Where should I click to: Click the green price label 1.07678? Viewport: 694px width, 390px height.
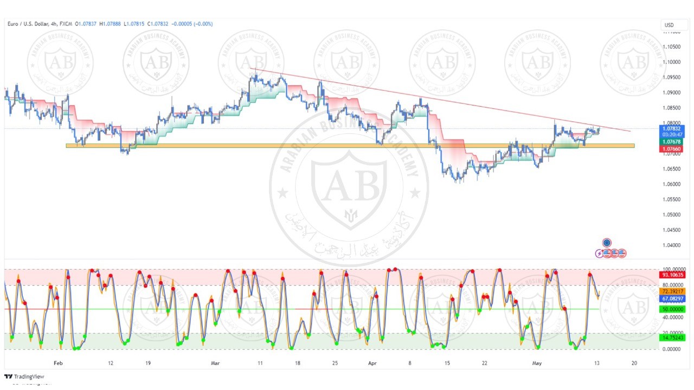click(x=672, y=141)
